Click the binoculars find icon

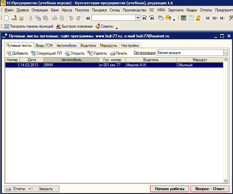[x=87, y=18]
